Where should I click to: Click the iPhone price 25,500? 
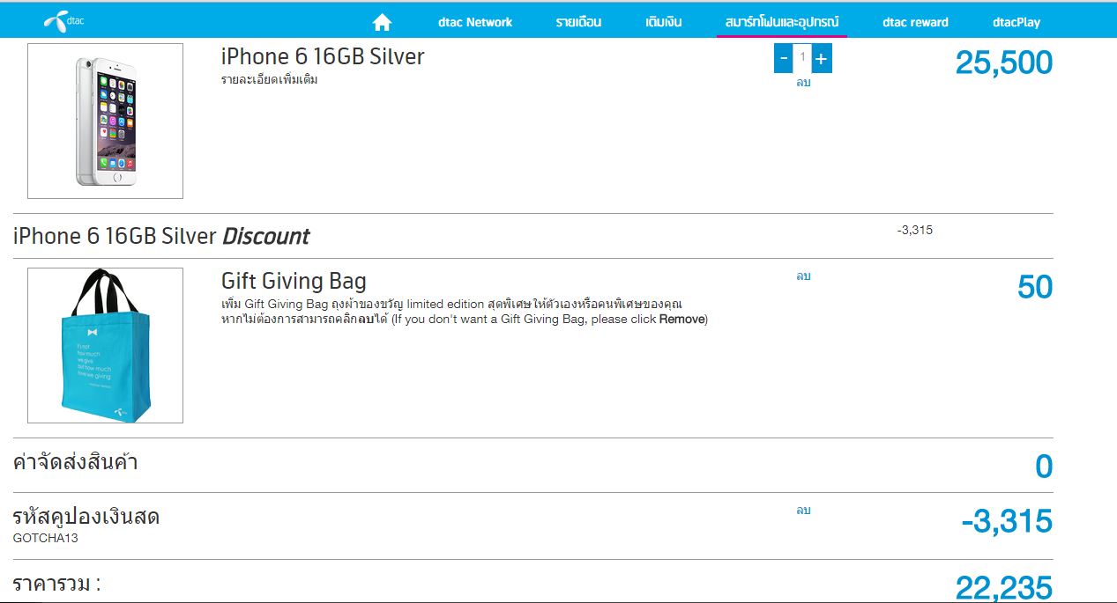coord(1004,63)
